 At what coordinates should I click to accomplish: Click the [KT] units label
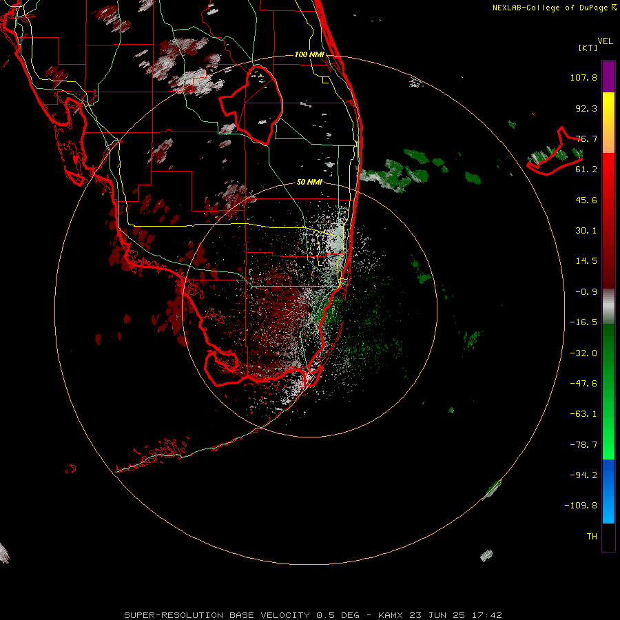(588, 48)
